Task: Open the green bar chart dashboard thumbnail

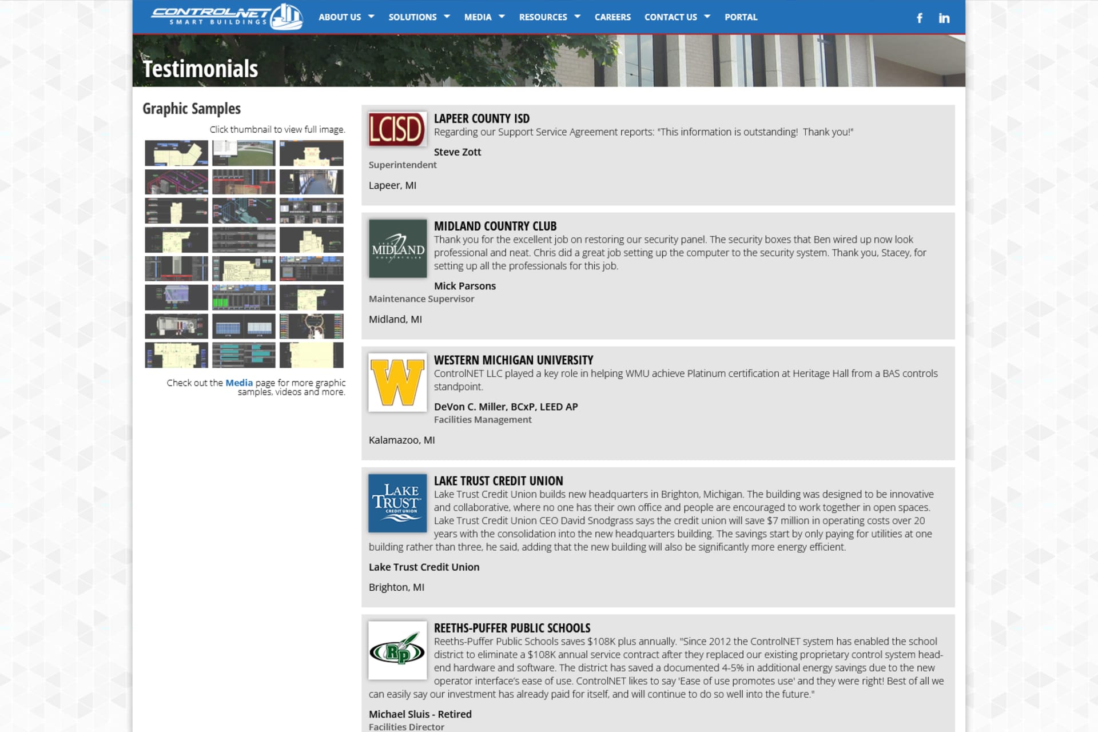Action: tap(244, 297)
